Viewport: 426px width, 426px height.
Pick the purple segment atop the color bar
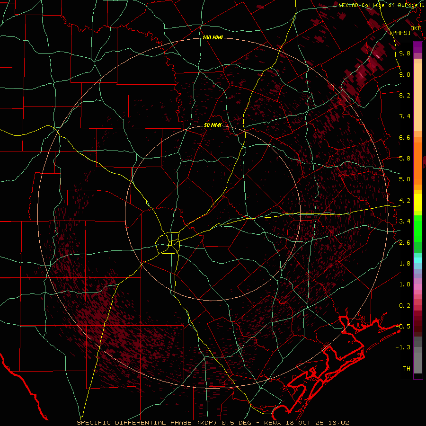point(418,47)
